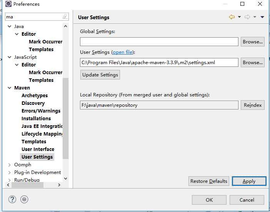The width and height of the screenshot is (270, 212).
Task: Collapse the JavaScript tree node
Action: 10,57
